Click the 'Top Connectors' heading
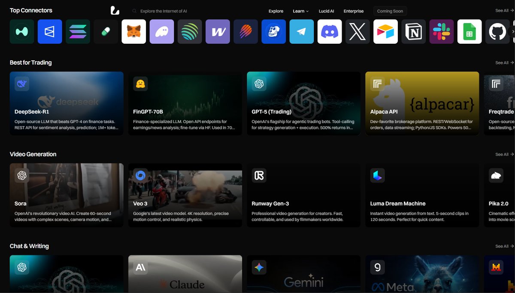The height and width of the screenshot is (293, 515). coord(31,10)
